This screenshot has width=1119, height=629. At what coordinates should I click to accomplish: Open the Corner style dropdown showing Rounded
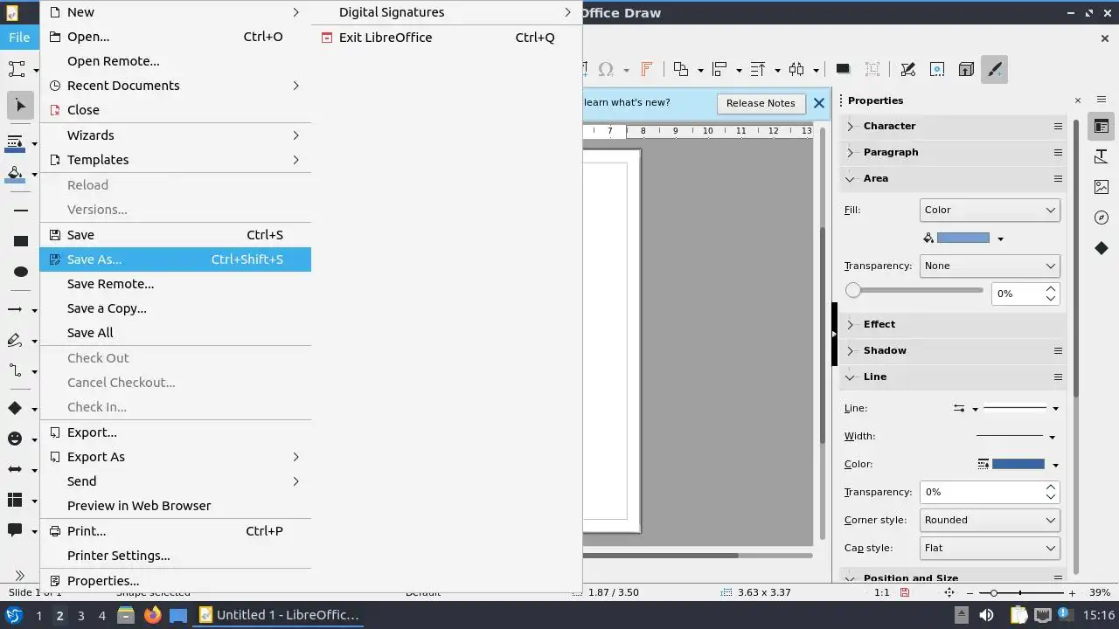click(990, 520)
